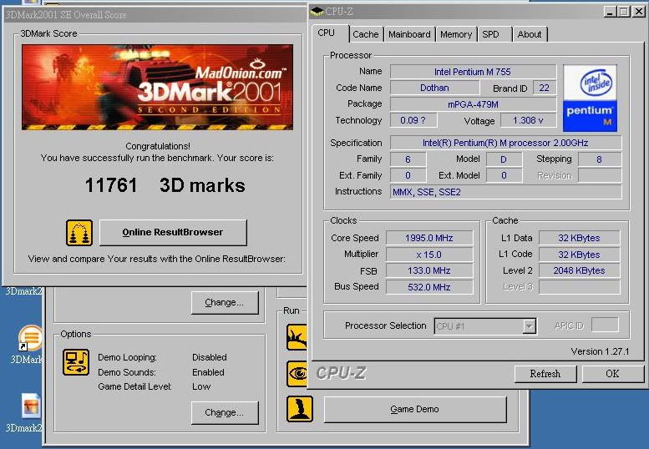Image resolution: width=649 pixels, height=449 pixels.
Task: Click the eye icon in Run section
Action: (297, 374)
